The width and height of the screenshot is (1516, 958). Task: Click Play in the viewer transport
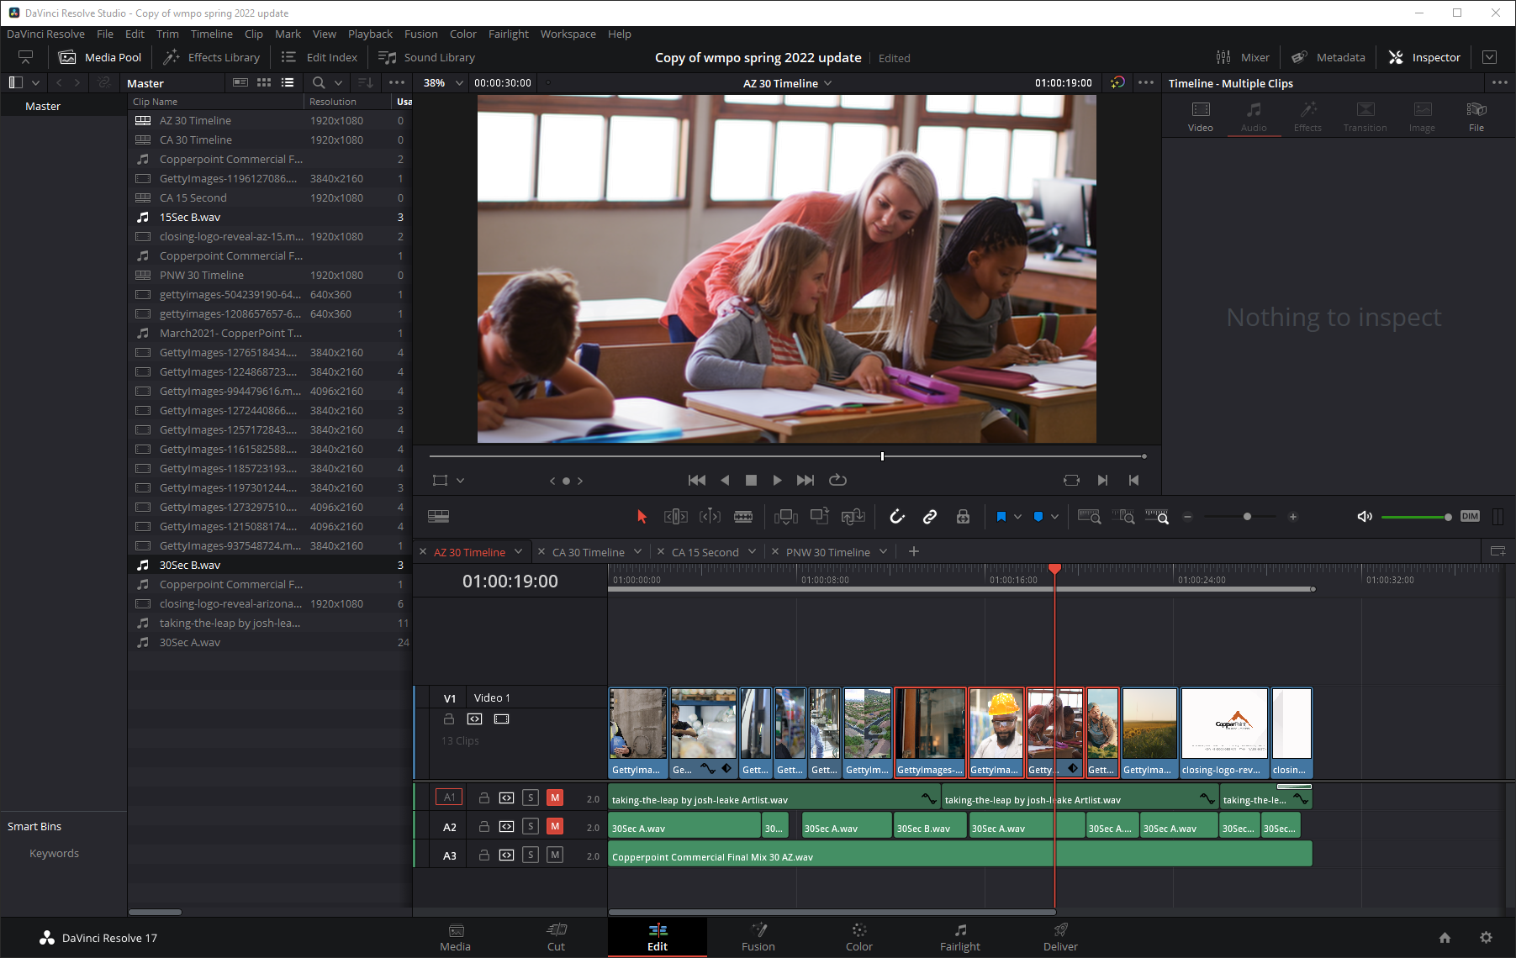point(777,480)
